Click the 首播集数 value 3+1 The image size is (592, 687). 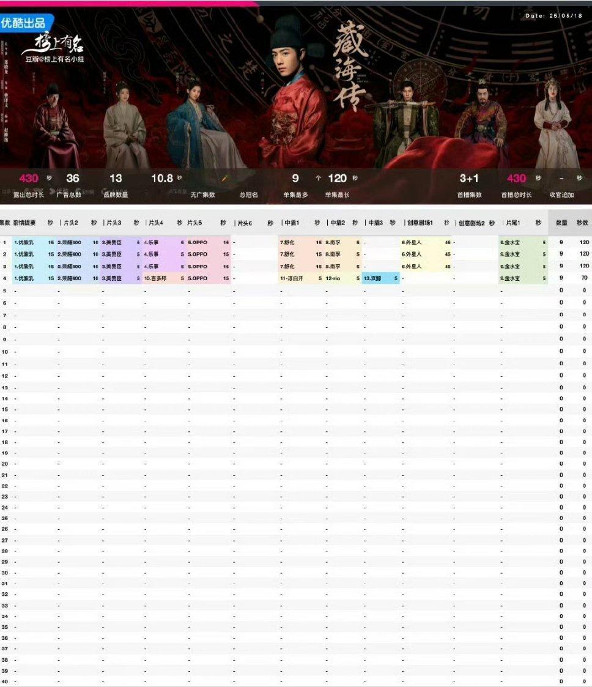click(469, 178)
